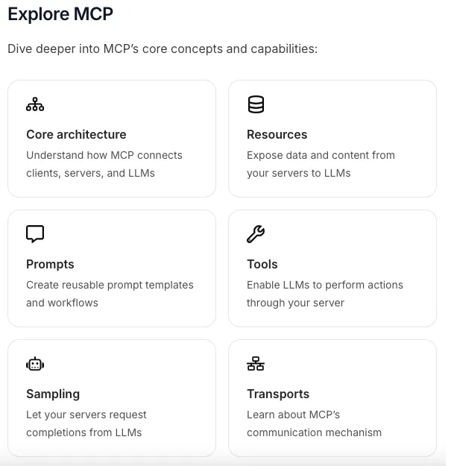Screen dimensions: 454x466
Task: Open the Core architecture card title
Action: pos(76,135)
